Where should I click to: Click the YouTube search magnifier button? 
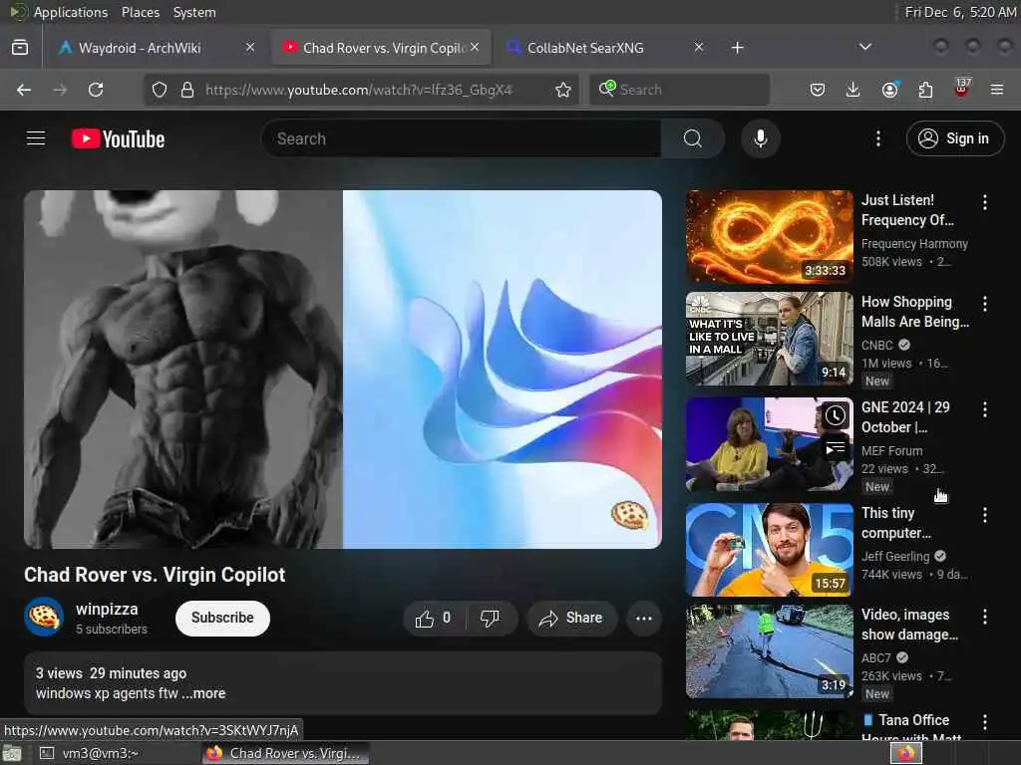692,138
